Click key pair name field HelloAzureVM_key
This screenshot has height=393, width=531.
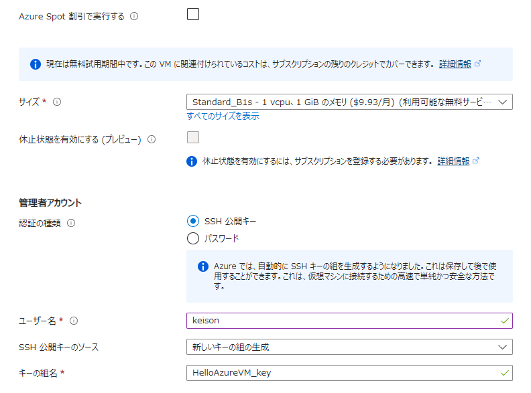click(349, 373)
